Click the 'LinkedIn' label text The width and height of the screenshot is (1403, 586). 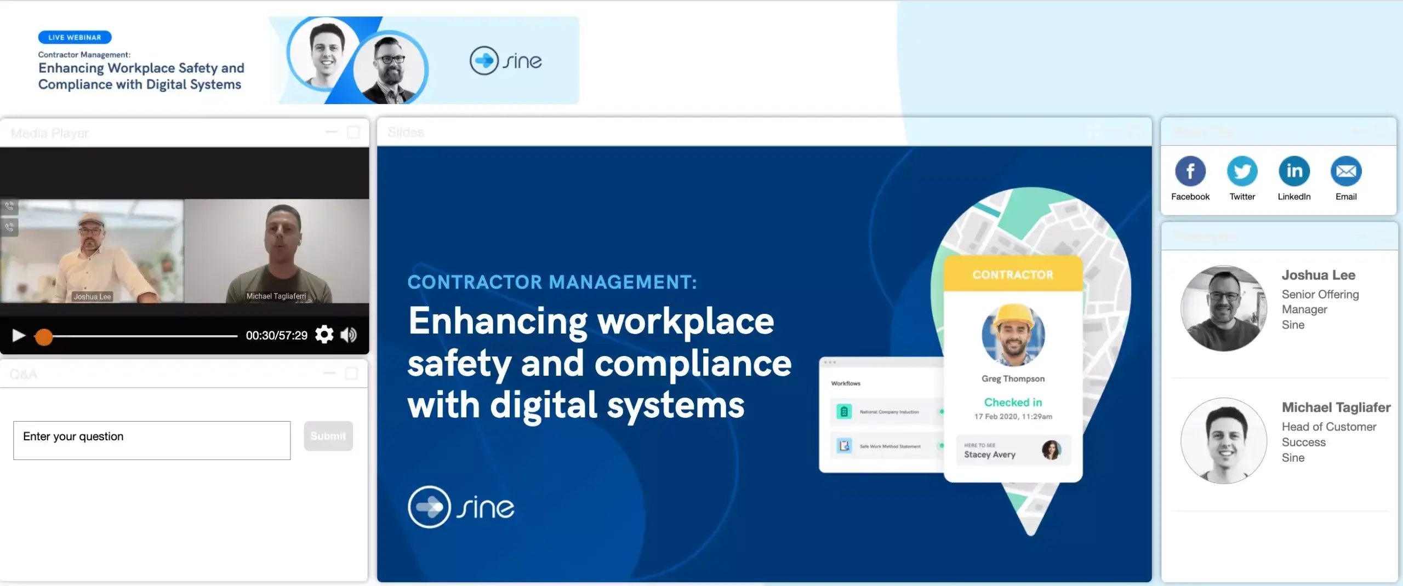pos(1294,197)
